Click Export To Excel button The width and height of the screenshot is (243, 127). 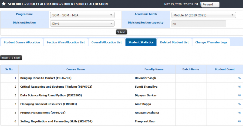click(x=11, y=58)
